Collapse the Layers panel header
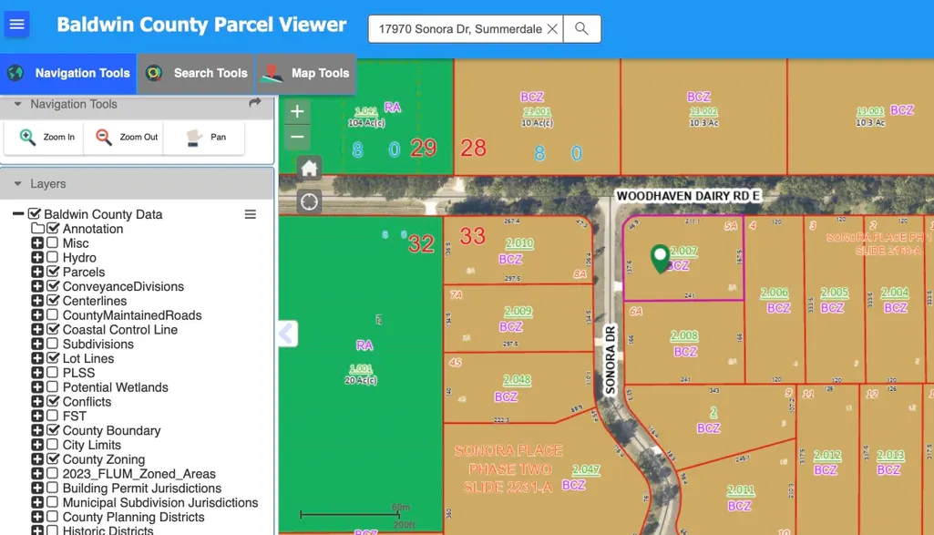The width and height of the screenshot is (934, 535). 18,183
